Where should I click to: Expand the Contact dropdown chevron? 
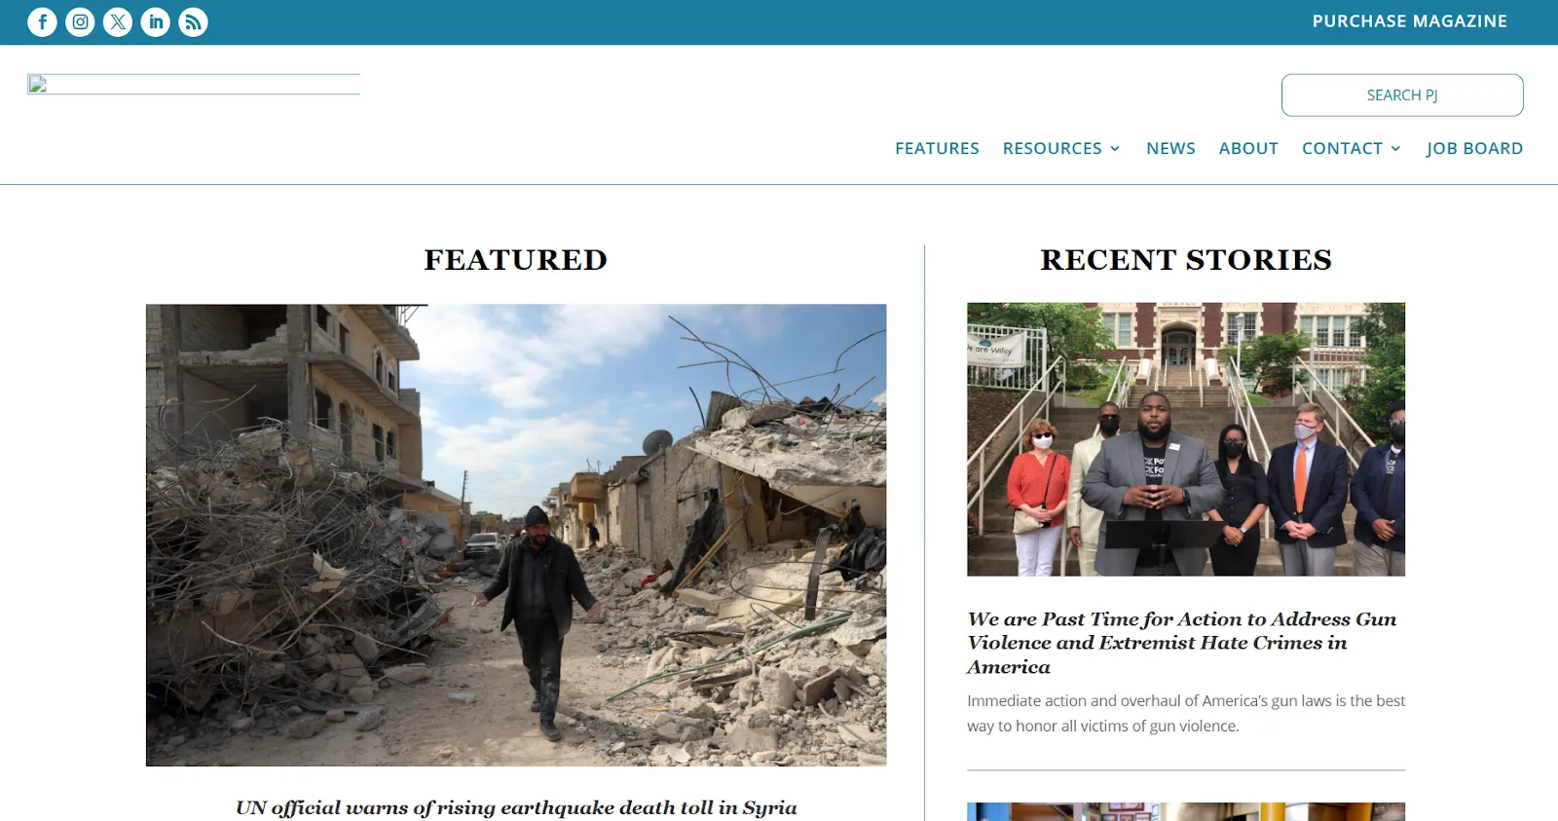tap(1395, 149)
